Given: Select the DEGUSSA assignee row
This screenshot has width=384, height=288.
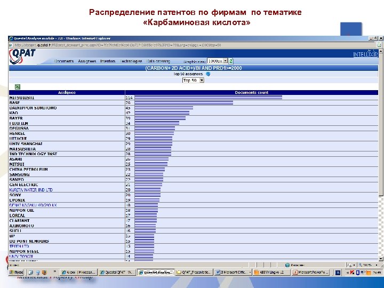Looking at the screenshot, I should point(194,129).
